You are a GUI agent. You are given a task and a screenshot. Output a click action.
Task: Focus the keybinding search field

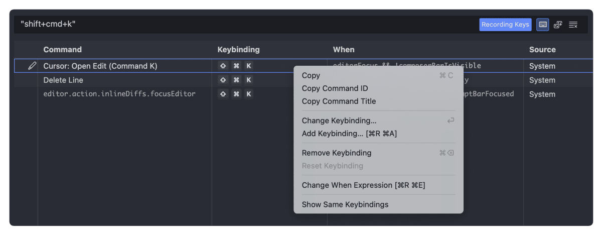[x=241, y=24]
